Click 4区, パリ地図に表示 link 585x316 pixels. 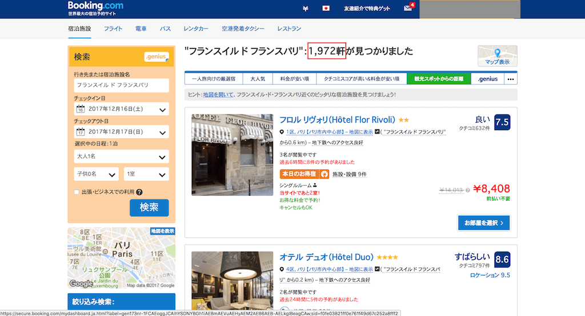tap(330, 269)
